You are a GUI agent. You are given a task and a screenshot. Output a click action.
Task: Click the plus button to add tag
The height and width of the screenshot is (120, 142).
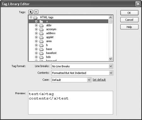[31, 12]
